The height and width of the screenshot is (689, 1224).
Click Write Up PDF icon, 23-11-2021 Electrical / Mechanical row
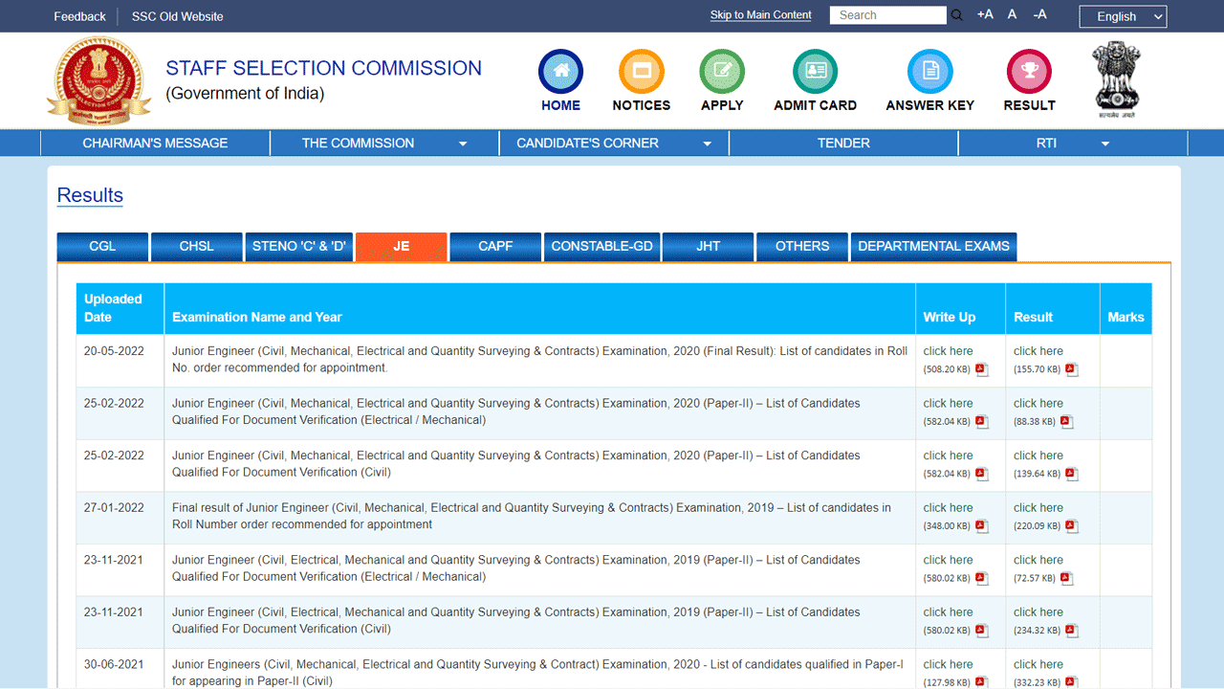point(981,579)
